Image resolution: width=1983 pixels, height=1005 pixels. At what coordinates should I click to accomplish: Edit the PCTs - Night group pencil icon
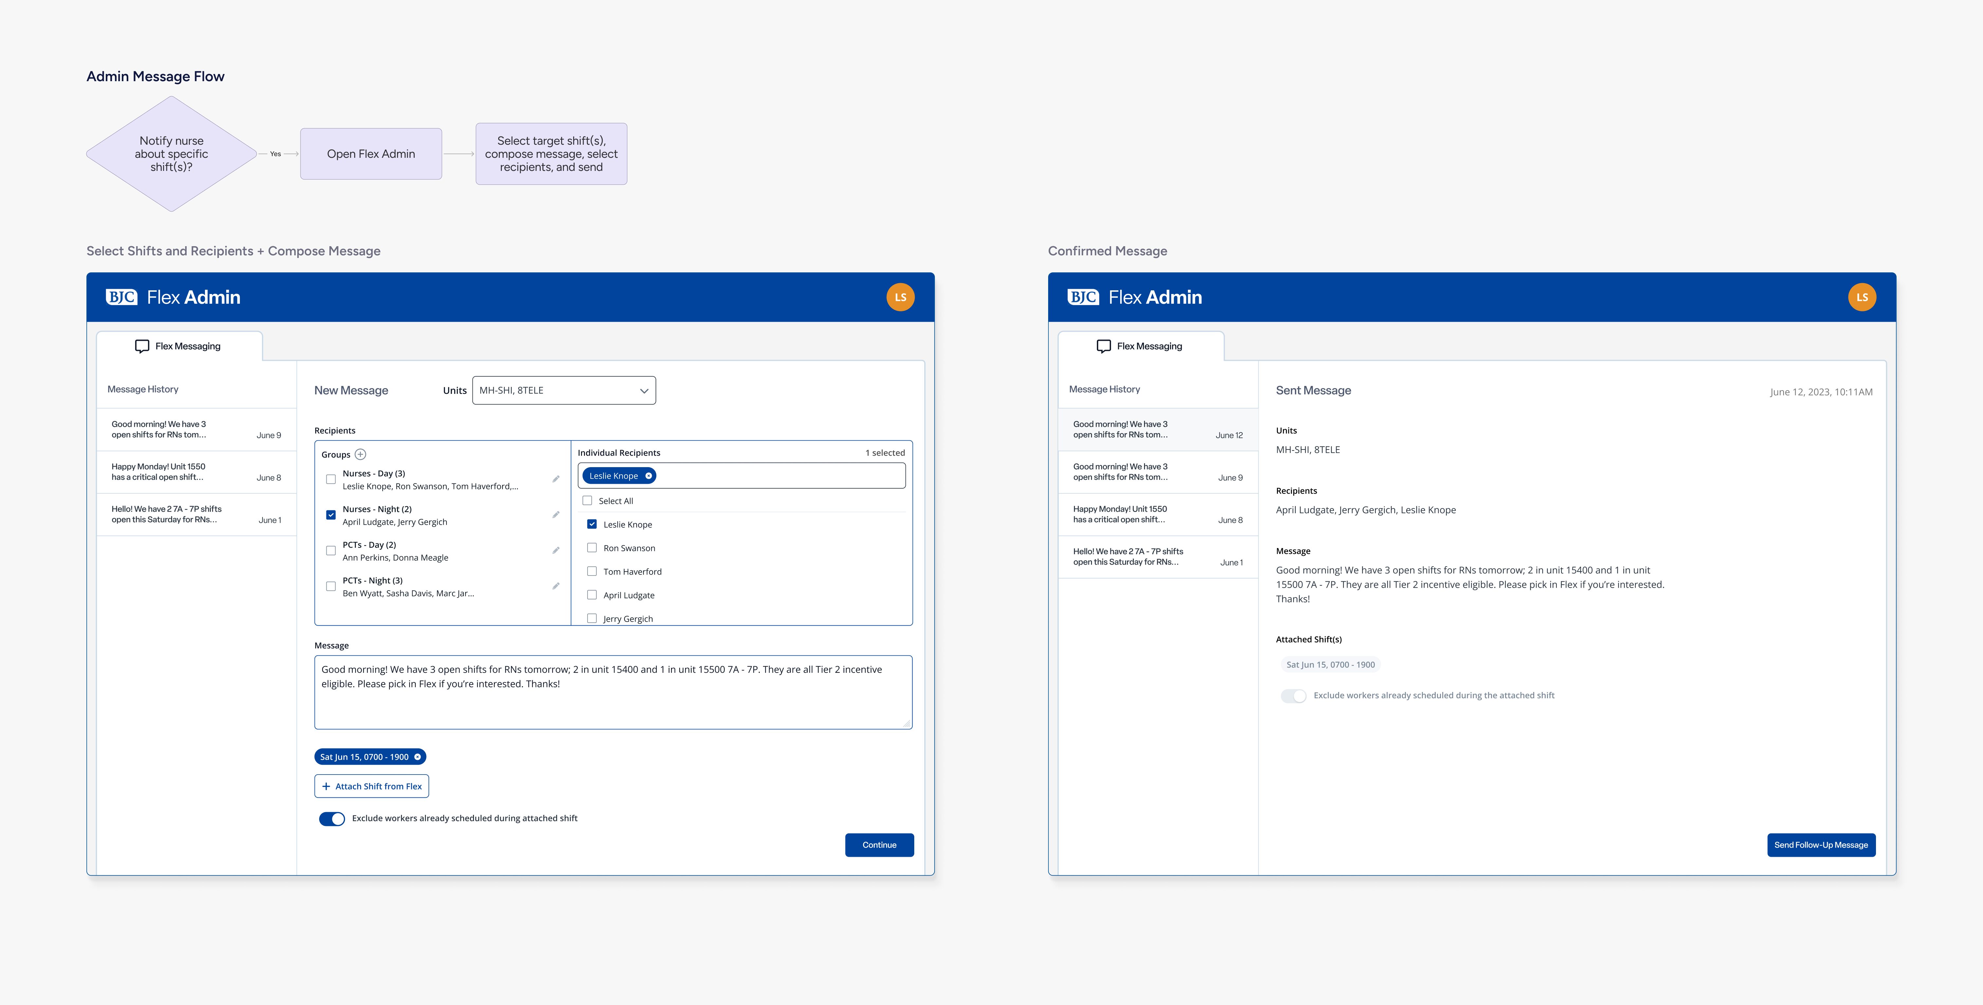(x=556, y=586)
